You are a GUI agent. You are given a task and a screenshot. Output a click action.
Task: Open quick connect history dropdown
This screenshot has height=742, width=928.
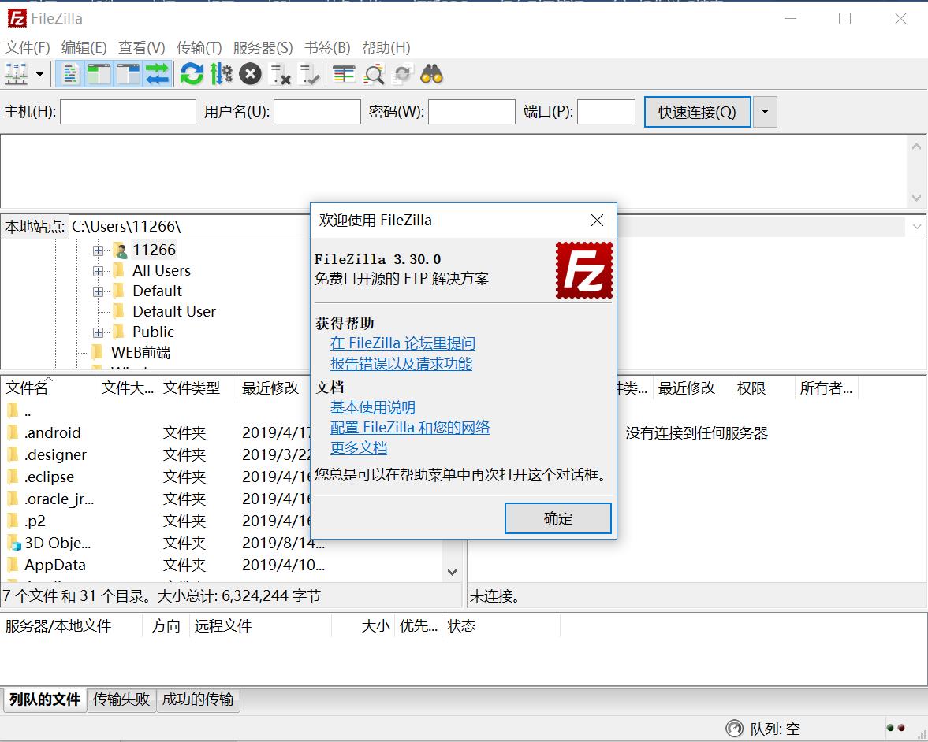pos(765,112)
